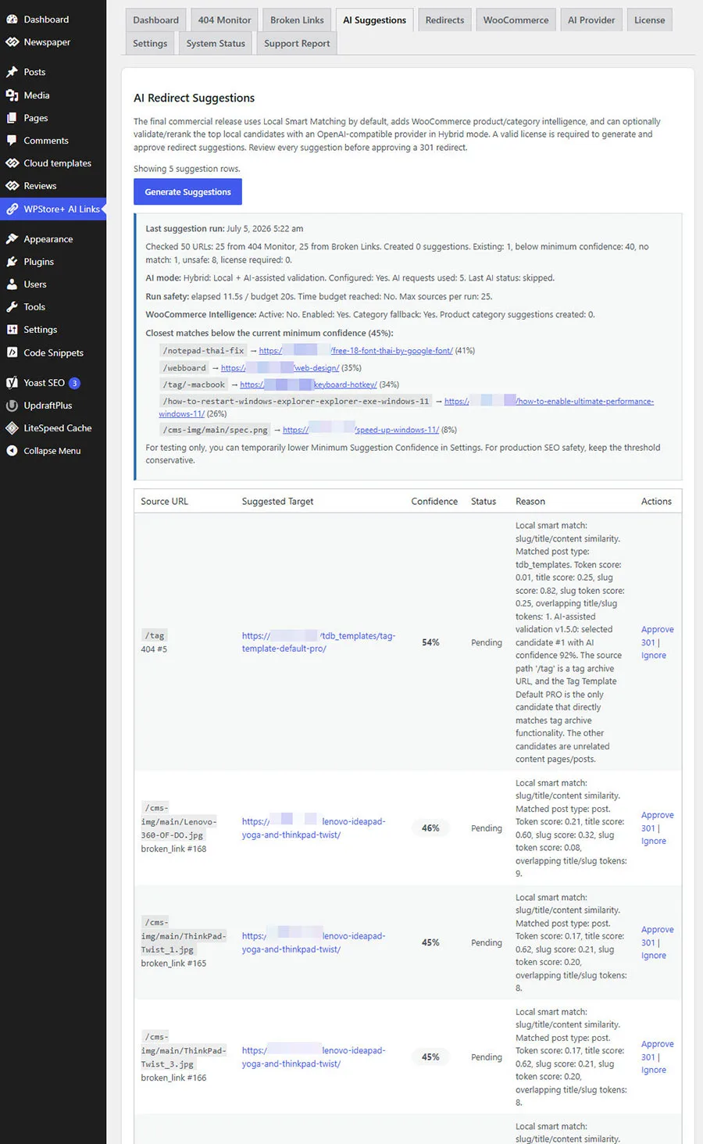The image size is (703, 1144).
Task: Click the Cloud templates icon
Action: [12, 163]
